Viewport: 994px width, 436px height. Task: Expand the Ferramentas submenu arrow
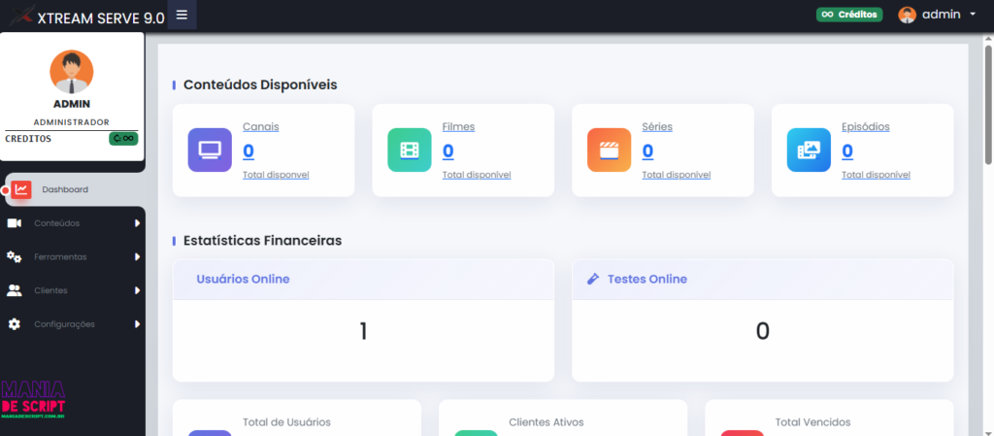tap(137, 257)
